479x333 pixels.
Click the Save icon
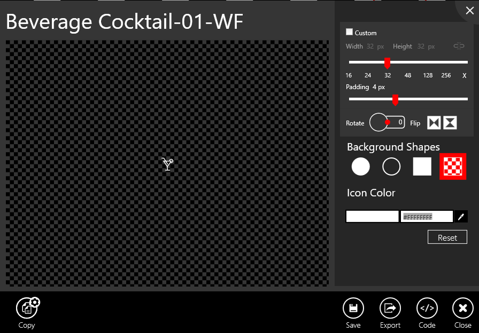click(x=353, y=308)
